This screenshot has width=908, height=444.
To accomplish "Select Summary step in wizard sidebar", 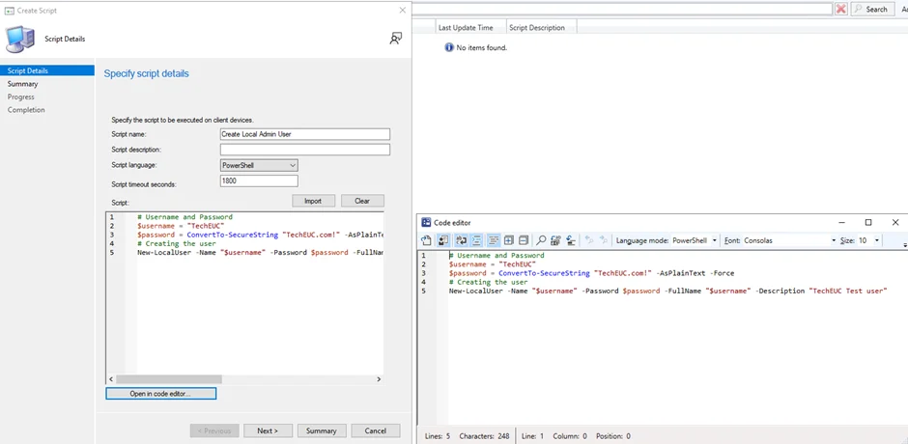I will pyautogui.click(x=22, y=84).
